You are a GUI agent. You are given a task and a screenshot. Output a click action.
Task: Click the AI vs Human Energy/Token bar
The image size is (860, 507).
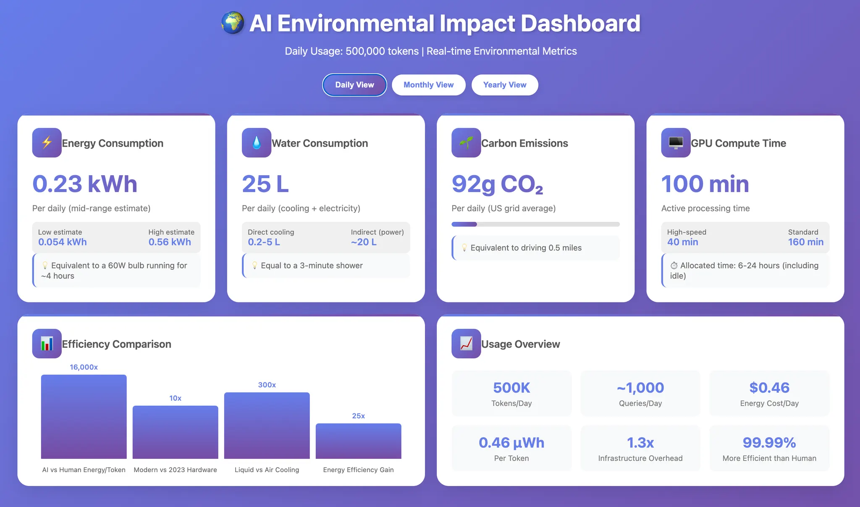[84, 417]
